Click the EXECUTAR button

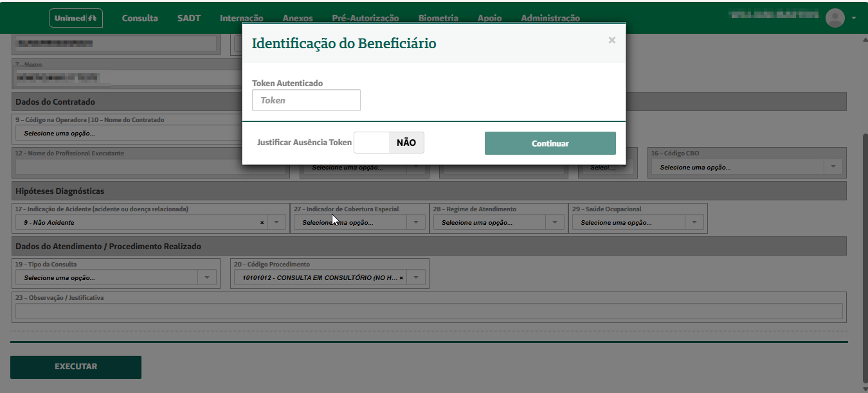click(x=75, y=367)
